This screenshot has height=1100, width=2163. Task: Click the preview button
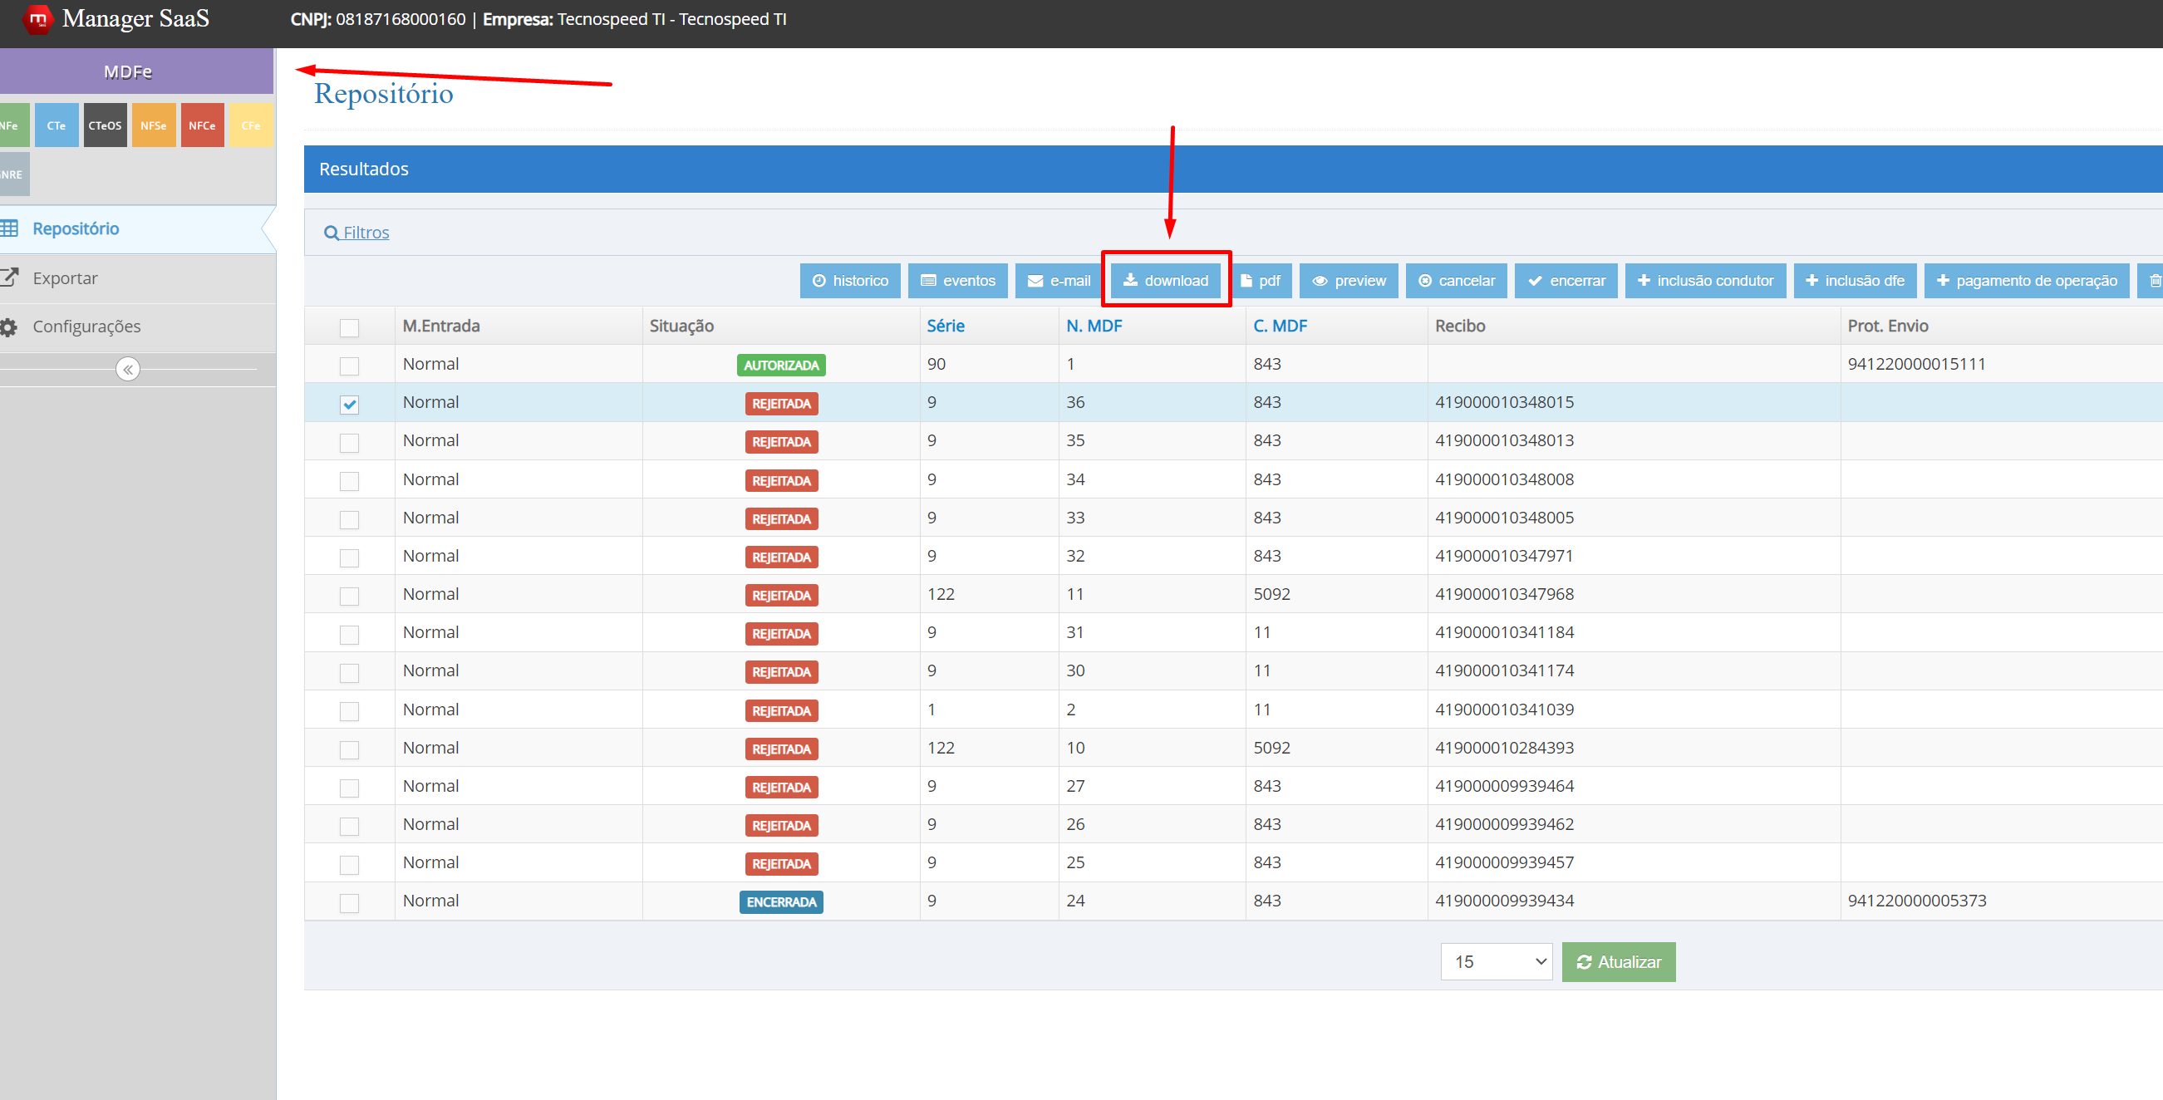click(1349, 281)
